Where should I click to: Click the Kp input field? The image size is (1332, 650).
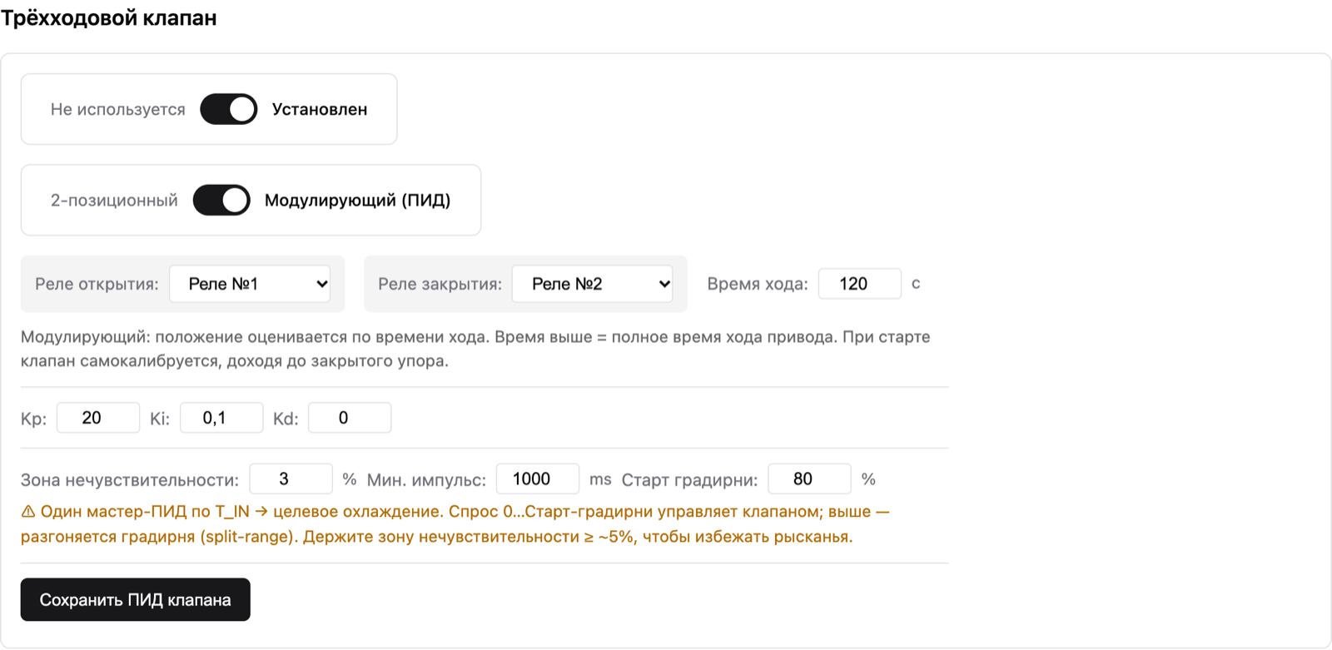(98, 418)
